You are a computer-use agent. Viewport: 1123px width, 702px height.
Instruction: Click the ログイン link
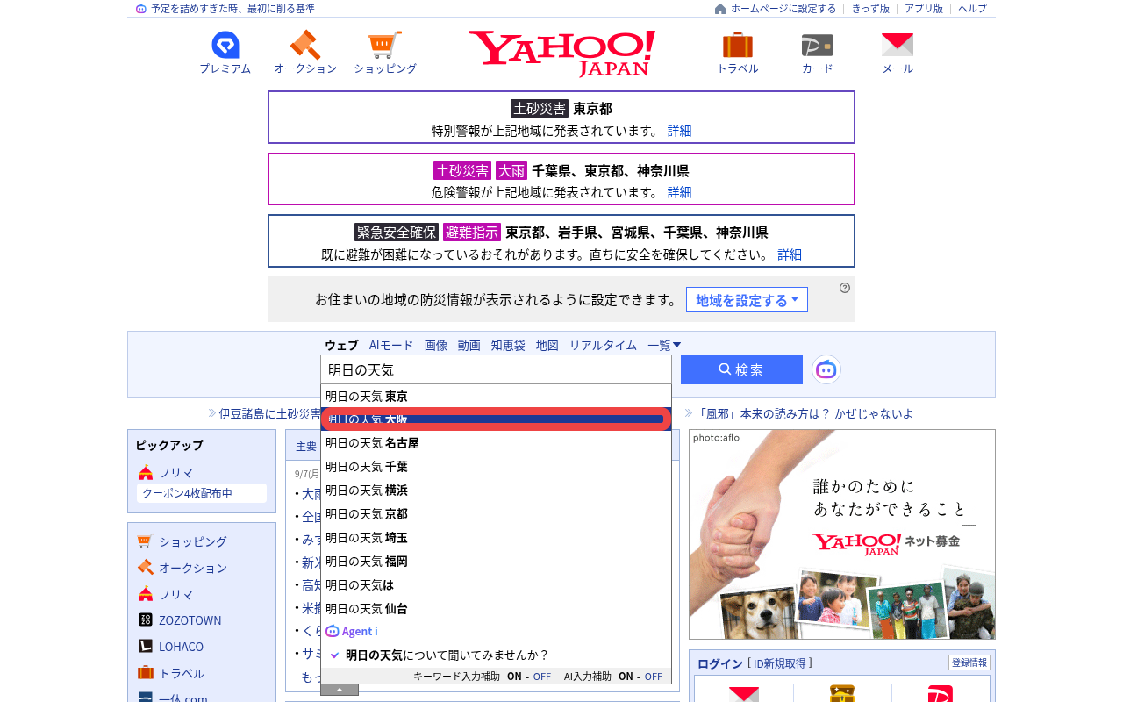tap(720, 663)
